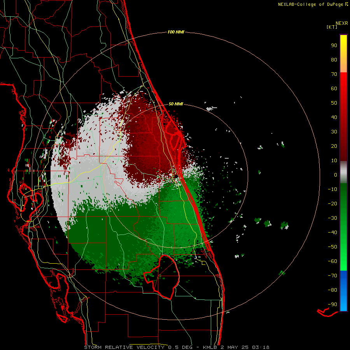Image resolution: width=350 pixels, height=350 pixels.
Task: Click the gray zero-velocity segment of the color bar
Action: tap(343, 172)
